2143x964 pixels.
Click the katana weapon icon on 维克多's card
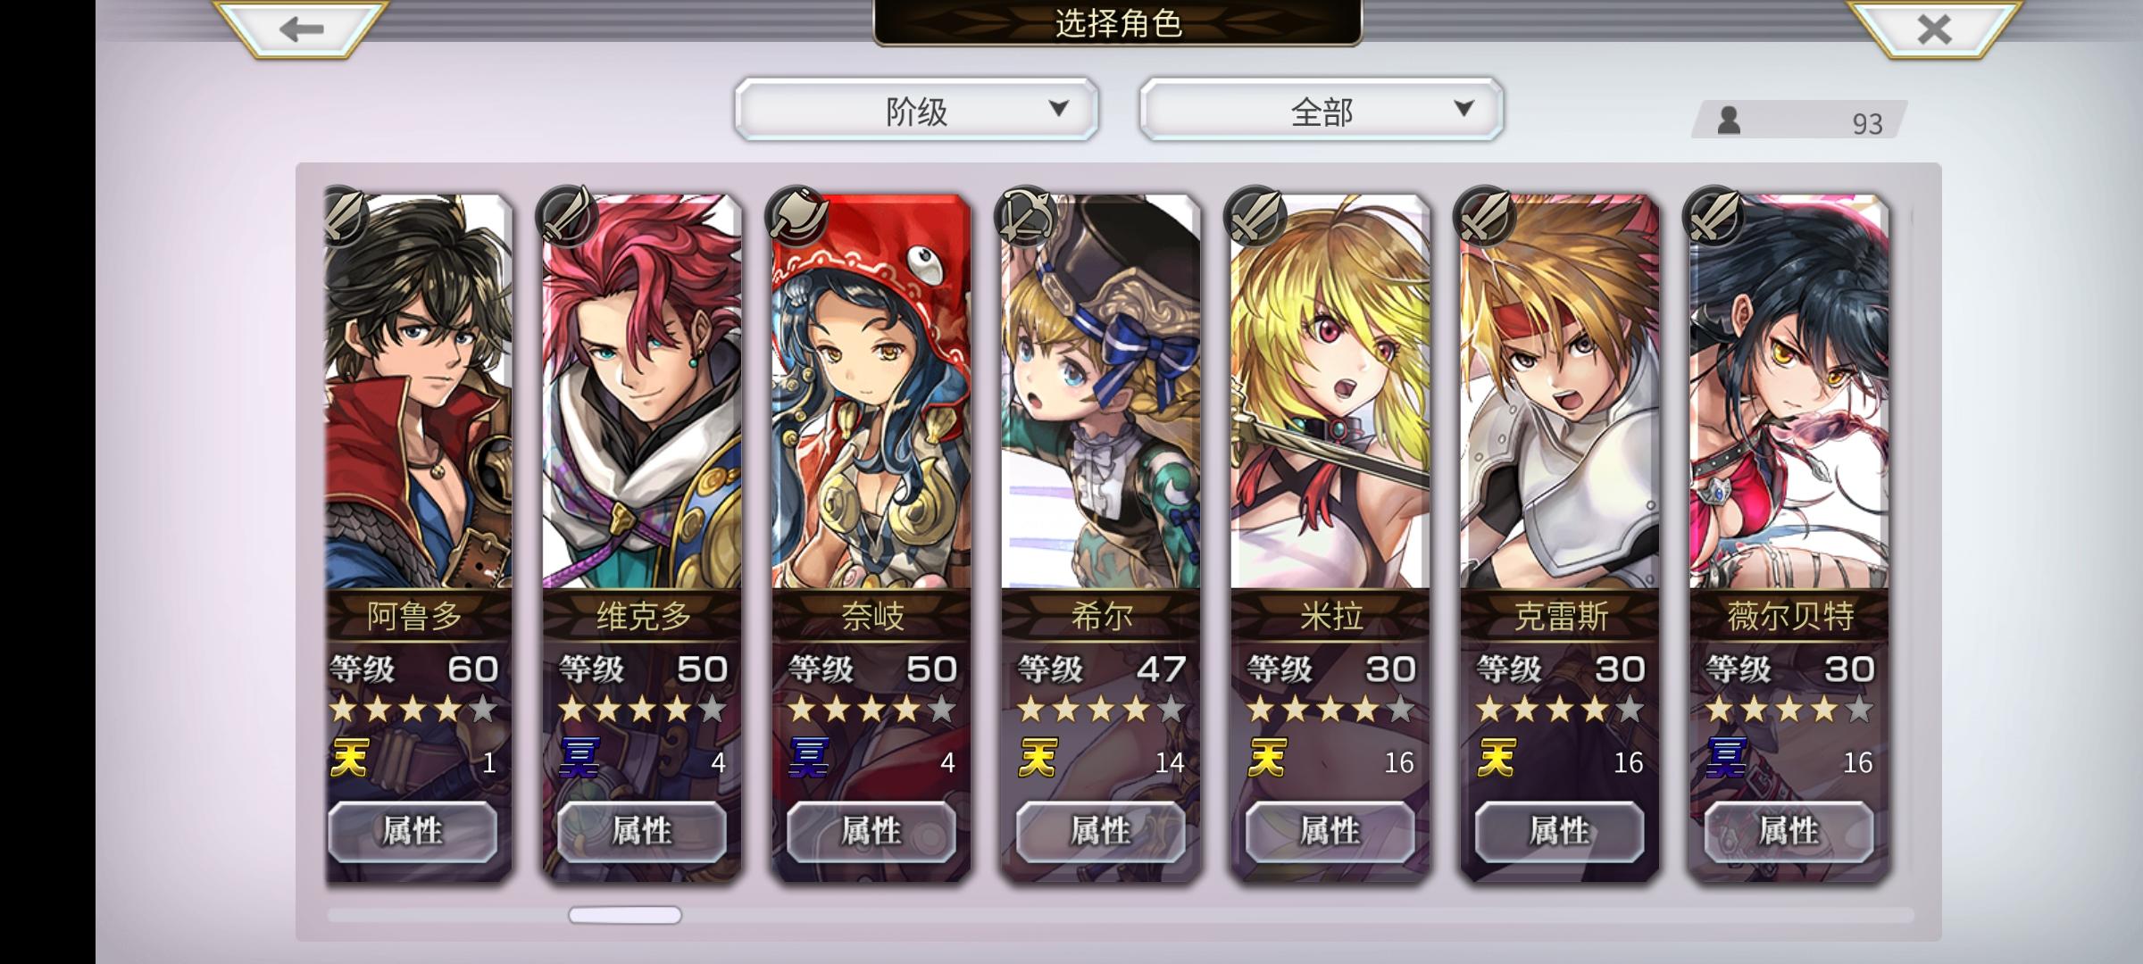click(568, 216)
